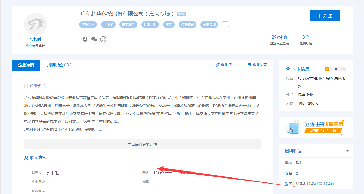Viewport: 364px width, 194px height.
Task: Expand more company tags with ellipsis button
Action: click(x=225, y=25)
